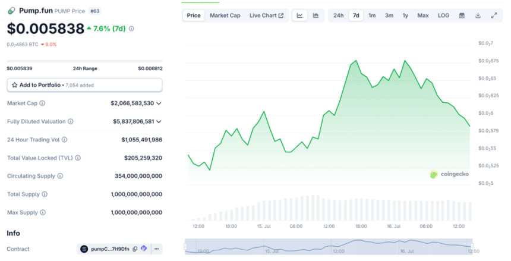Switch to the Price tab
This screenshot has width=511, height=261.
pos(194,15)
